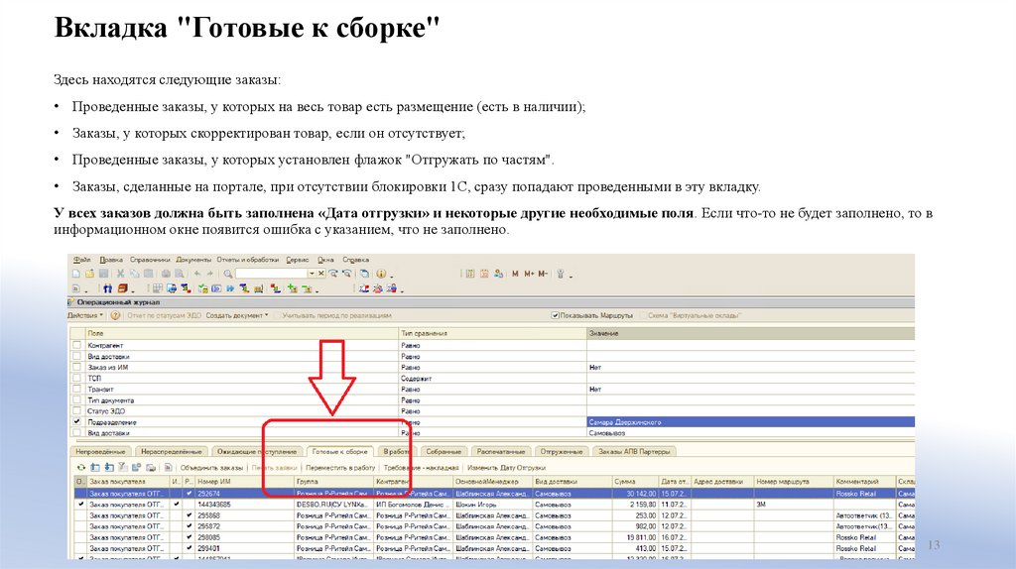Screen dimensions: 1016x569
Task: Open the Calculator icon
Action: pos(469,274)
